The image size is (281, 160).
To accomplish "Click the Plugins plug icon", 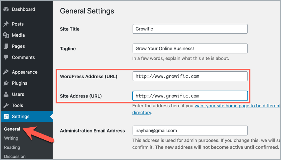I will click(x=6, y=83).
